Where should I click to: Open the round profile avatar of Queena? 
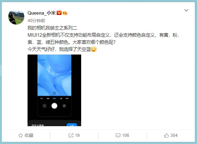pyautogui.click(x=16, y=17)
